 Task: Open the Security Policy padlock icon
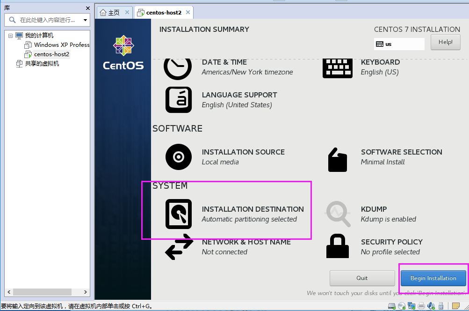click(338, 246)
